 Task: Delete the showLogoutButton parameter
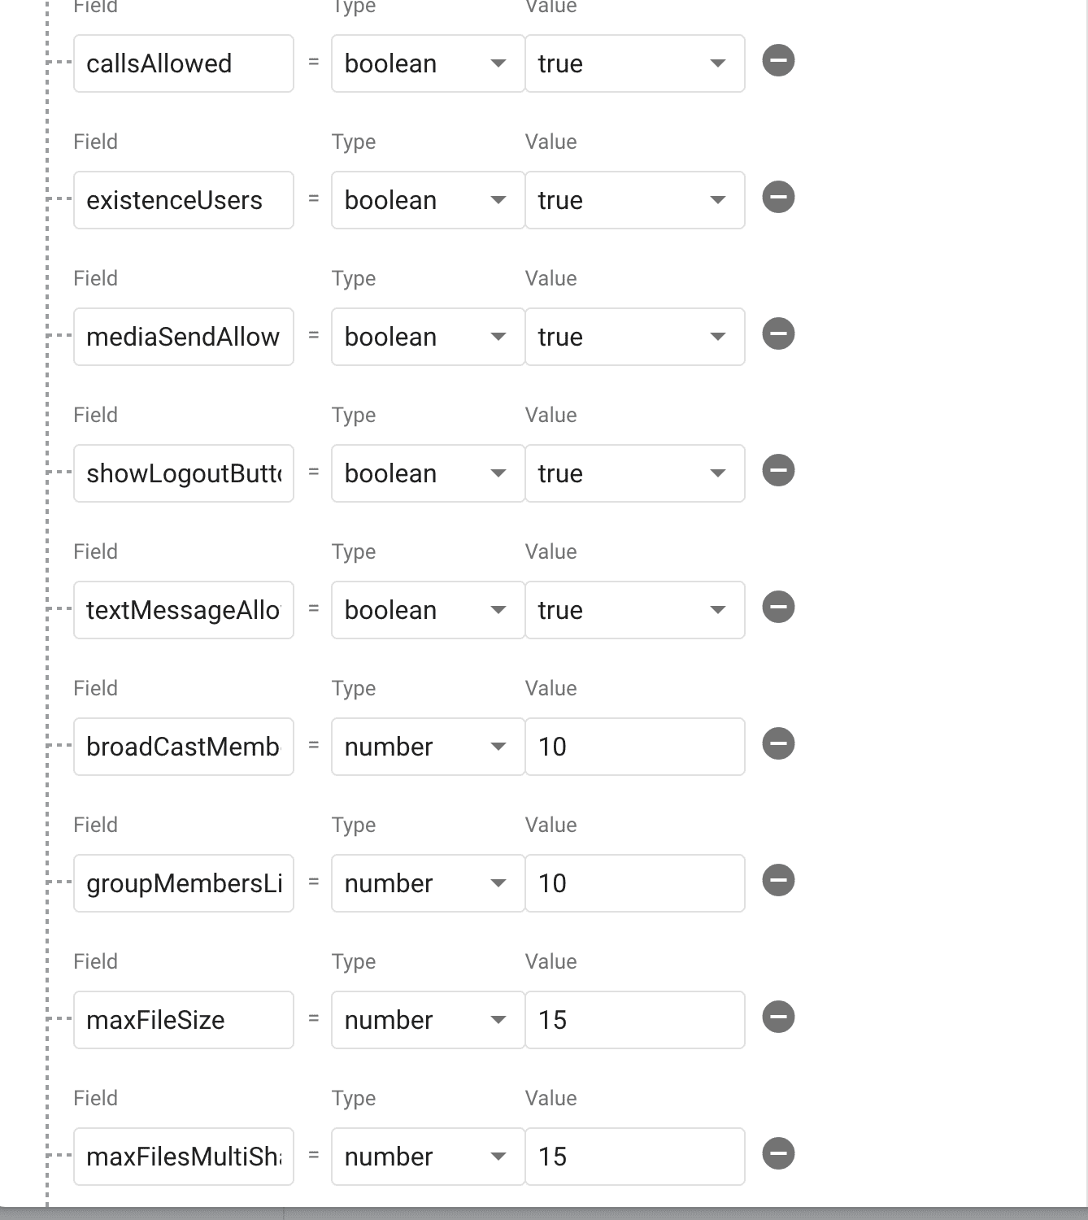(778, 471)
